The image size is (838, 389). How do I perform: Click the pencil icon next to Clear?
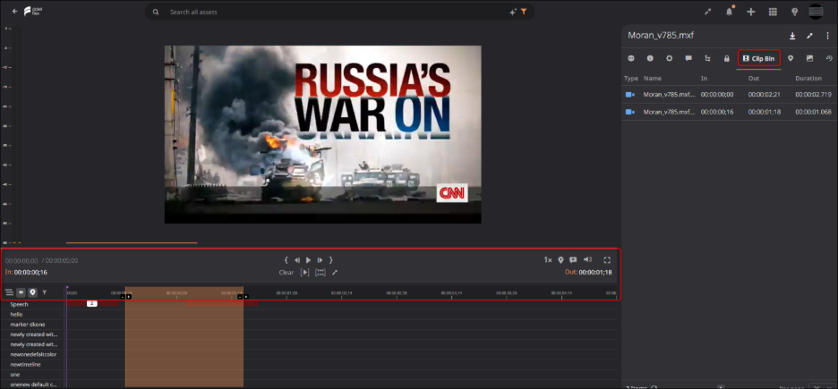pos(335,272)
